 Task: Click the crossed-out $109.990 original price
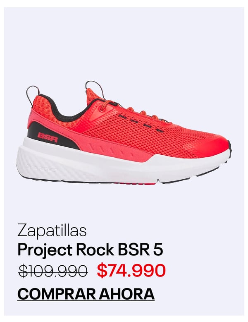(53, 271)
